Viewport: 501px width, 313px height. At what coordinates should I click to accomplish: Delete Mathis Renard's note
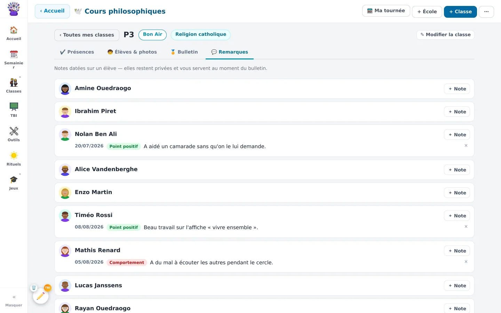coord(466,262)
